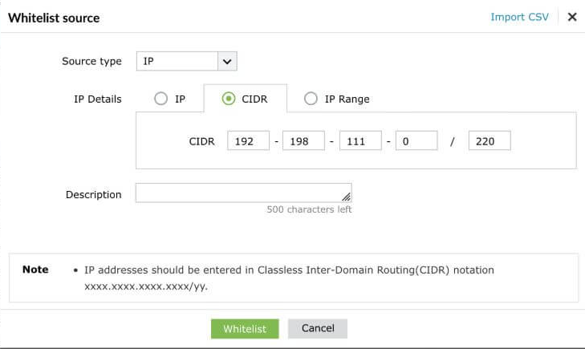Click the first CIDR octet field 192
This screenshot has width=585, height=349.
[x=248, y=141]
